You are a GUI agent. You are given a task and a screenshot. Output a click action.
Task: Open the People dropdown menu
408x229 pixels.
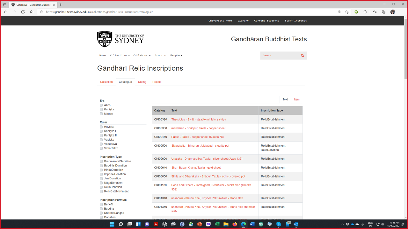[x=176, y=56]
